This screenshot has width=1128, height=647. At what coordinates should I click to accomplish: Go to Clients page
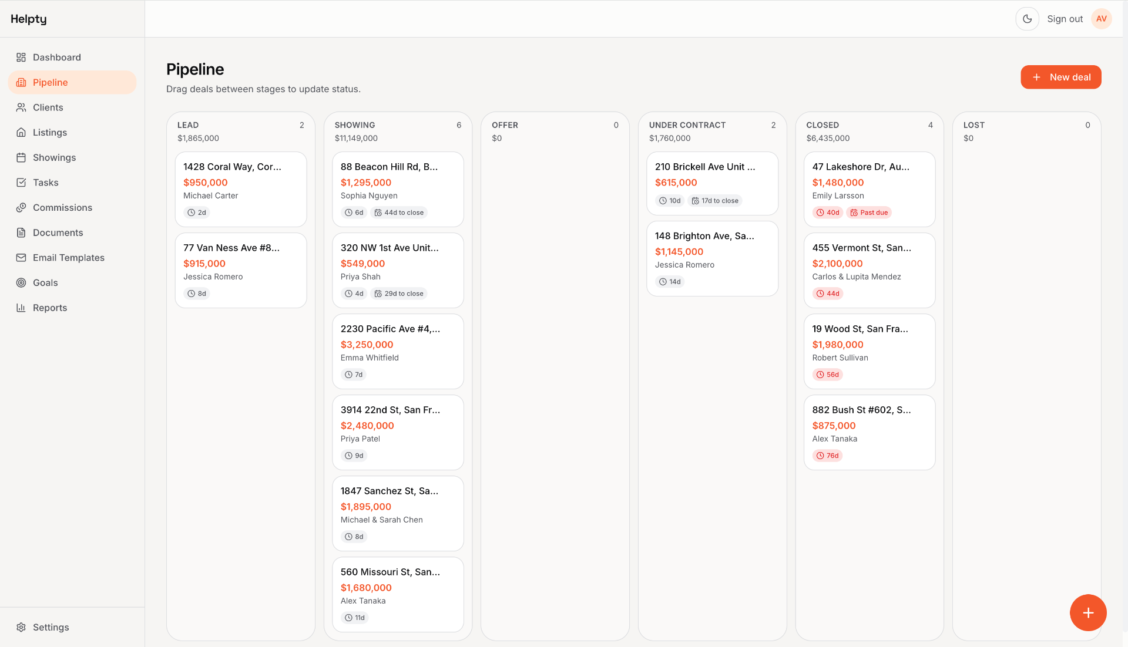coord(72,107)
